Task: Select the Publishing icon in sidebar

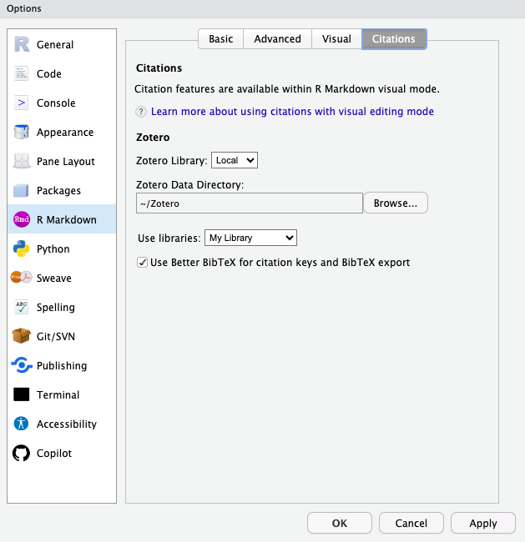Action: [22, 365]
